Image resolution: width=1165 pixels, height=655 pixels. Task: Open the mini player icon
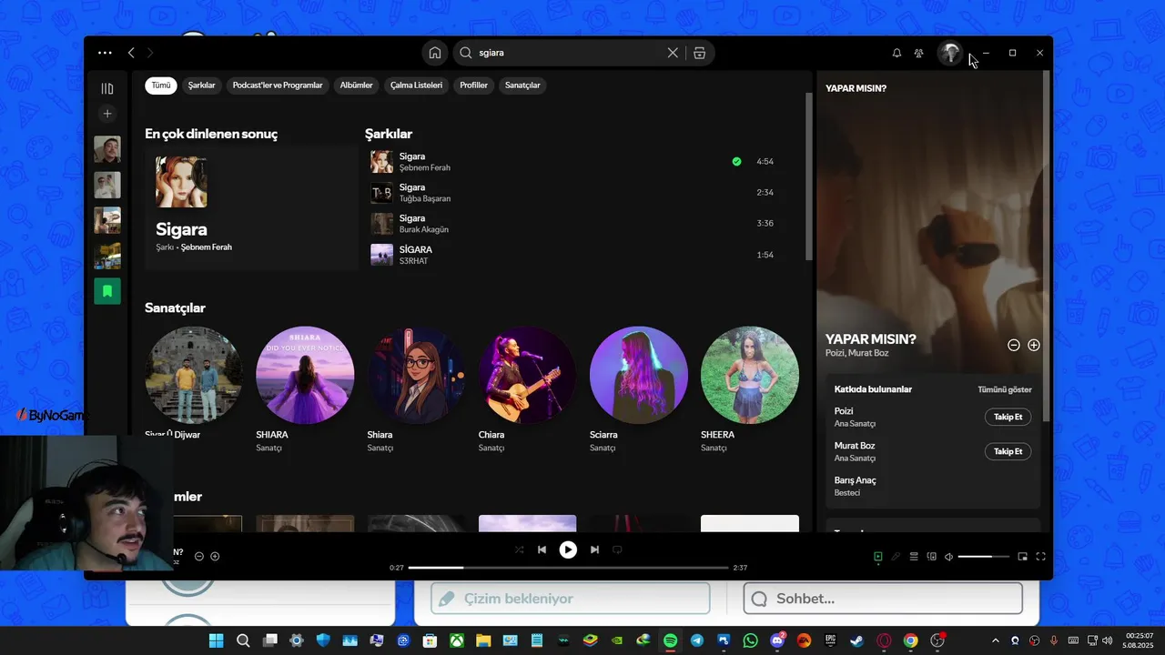click(1022, 556)
